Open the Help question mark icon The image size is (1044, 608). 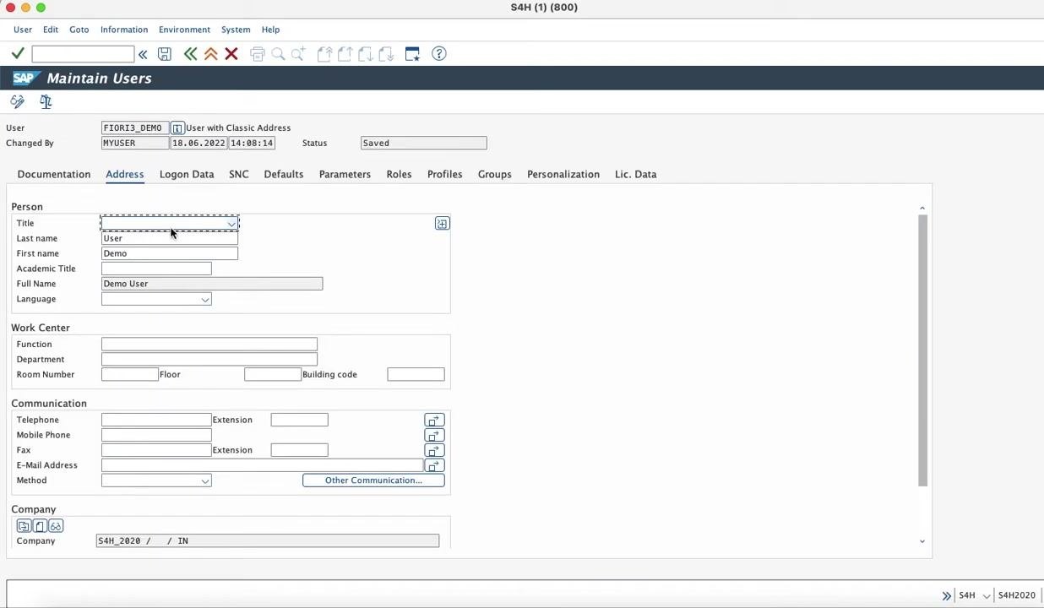(x=439, y=54)
